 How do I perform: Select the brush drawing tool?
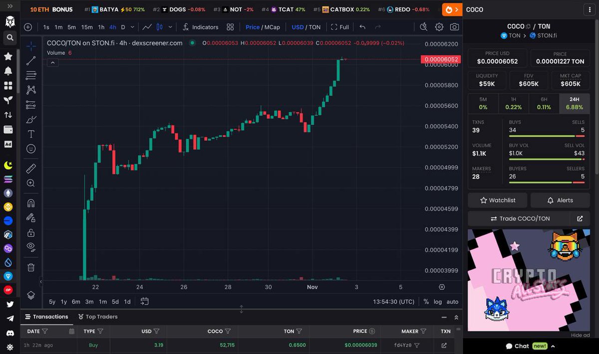31,120
